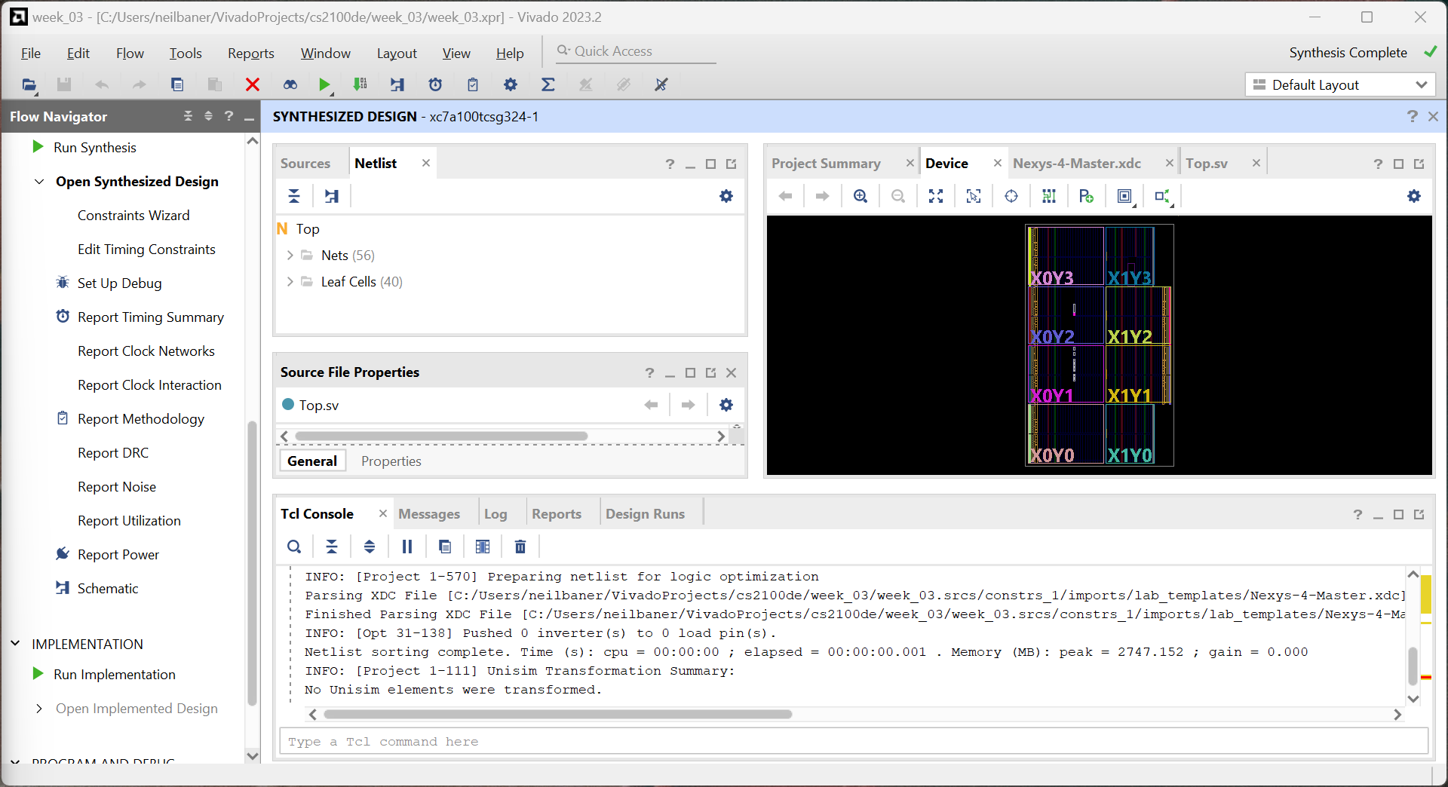
Task: Click Zoom Fit icon in Device toolbar
Action: coord(936,196)
